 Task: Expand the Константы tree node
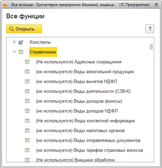point(14,42)
